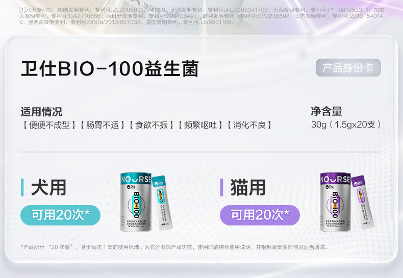403x278 pixels.
Task: Click the purple cat probiotic sachet
Action: 362,203
